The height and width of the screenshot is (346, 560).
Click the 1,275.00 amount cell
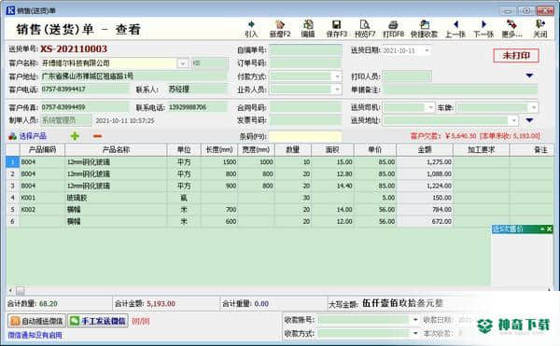pos(425,162)
